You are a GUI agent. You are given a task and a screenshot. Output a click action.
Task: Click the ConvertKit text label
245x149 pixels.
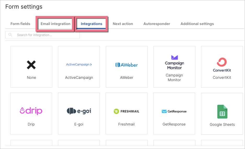tap(222, 78)
